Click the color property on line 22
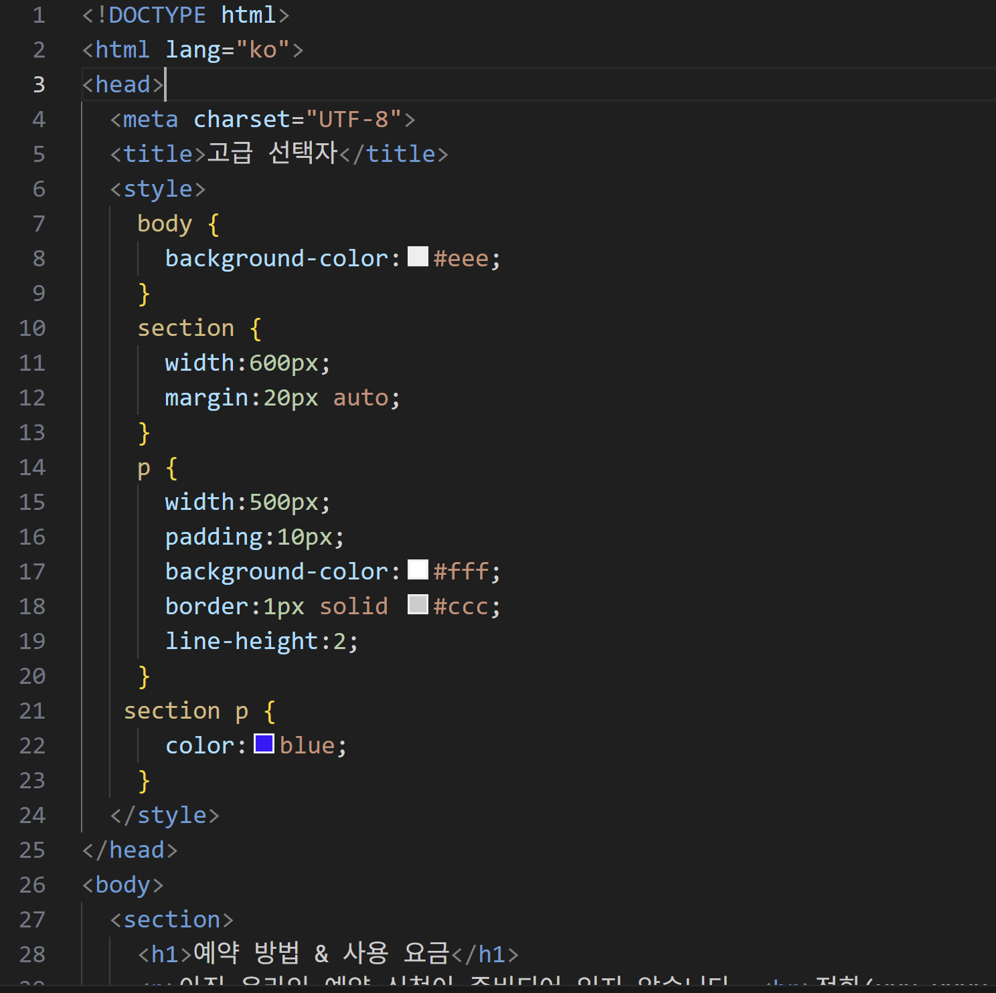Screen dimensions: 996x993 (199, 745)
